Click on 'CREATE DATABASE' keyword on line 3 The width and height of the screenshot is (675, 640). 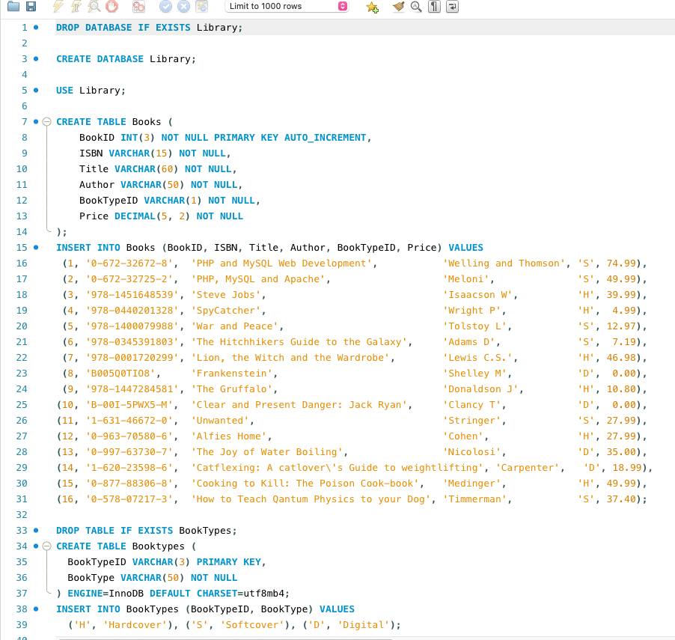[100, 59]
